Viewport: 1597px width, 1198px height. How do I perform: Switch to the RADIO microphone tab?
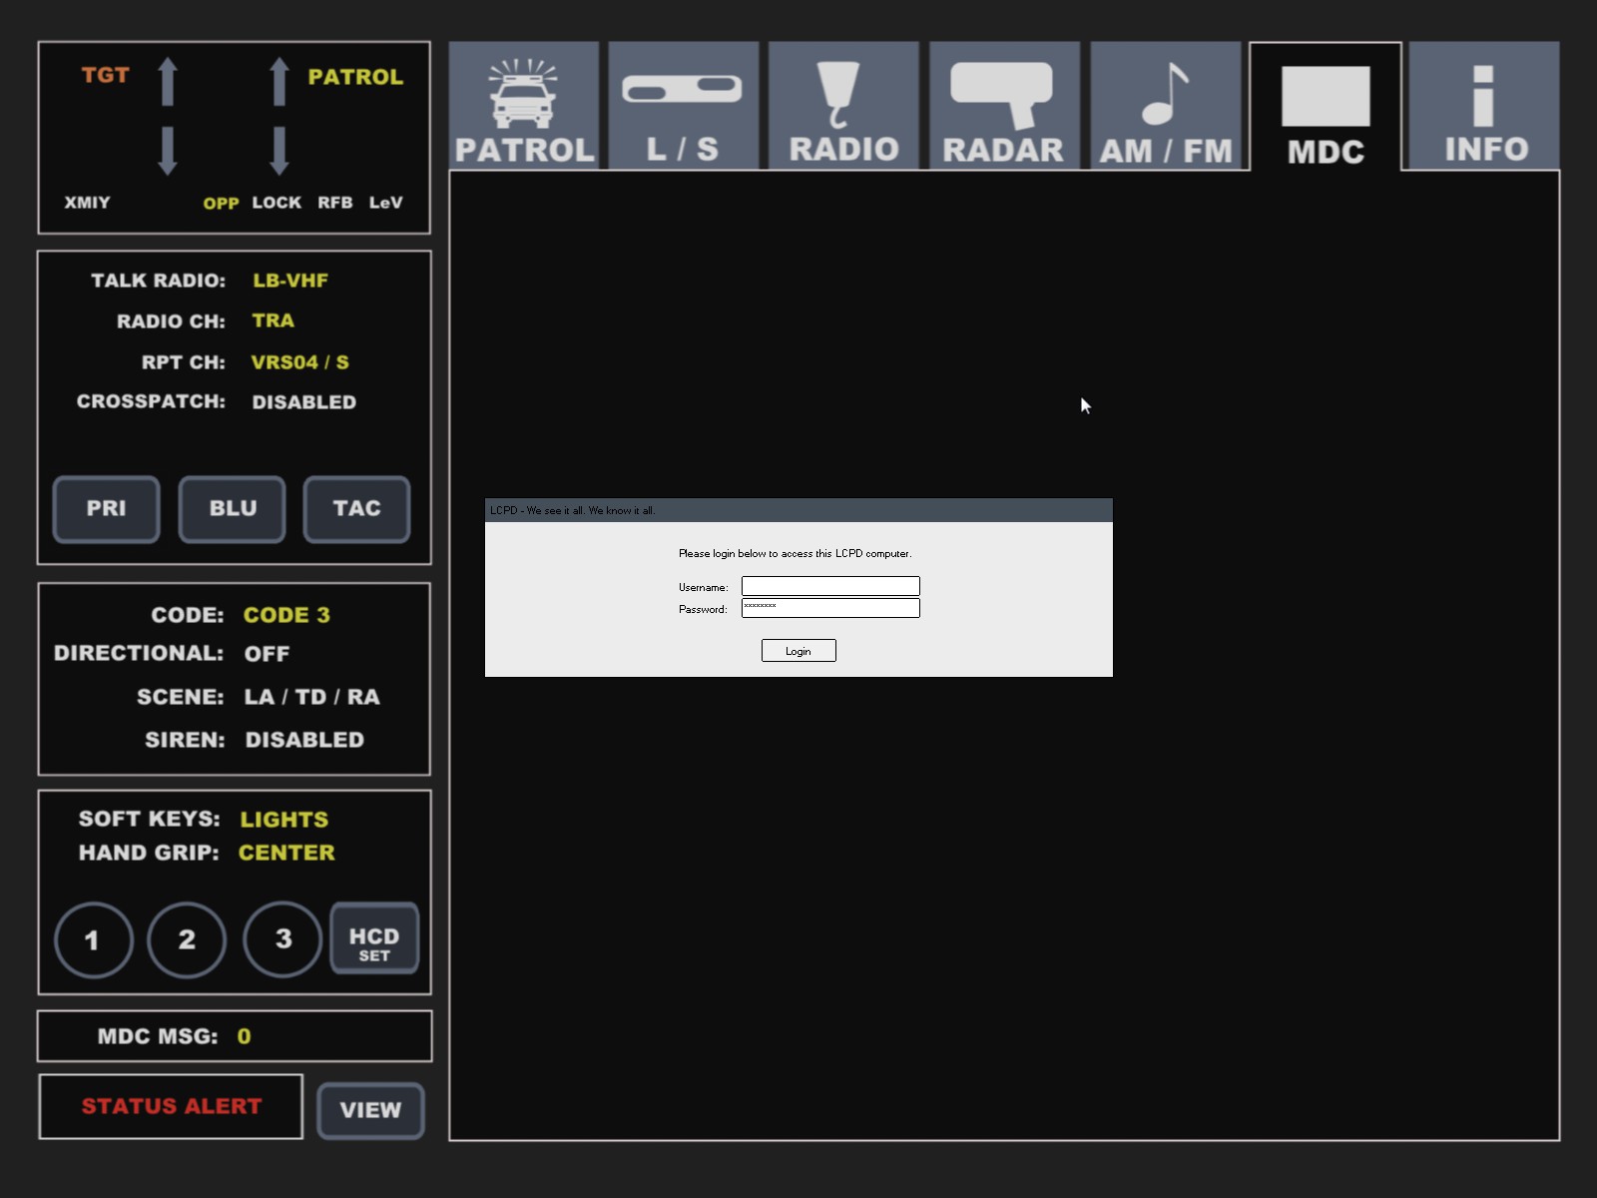[x=843, y=106]
